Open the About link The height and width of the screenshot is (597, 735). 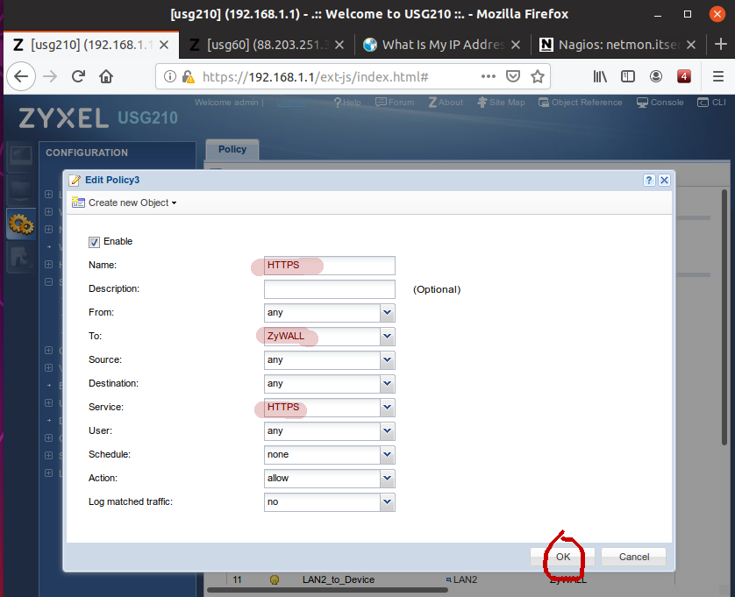point(446,103)
